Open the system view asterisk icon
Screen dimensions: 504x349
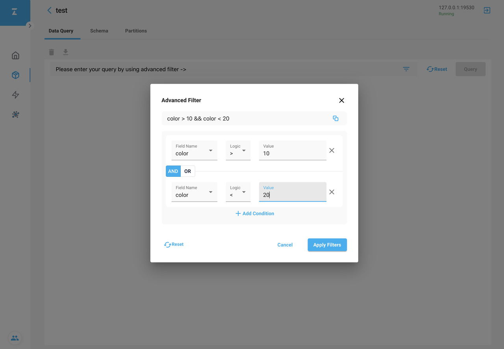pos(15,115)
